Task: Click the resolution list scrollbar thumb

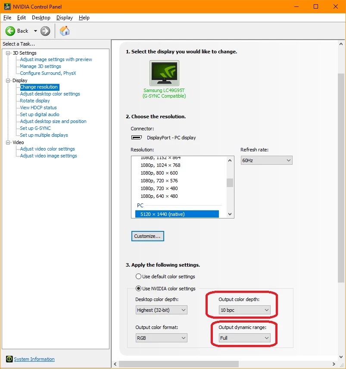Action: (230, 183)
